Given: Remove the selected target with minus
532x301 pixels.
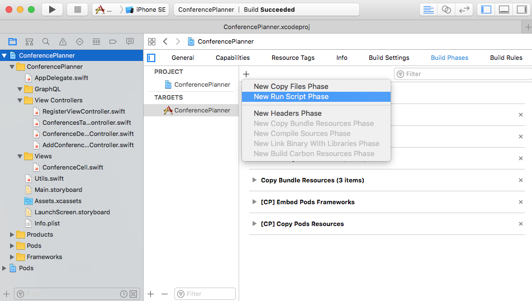Looking at the screenshot, I should (164, 294).
